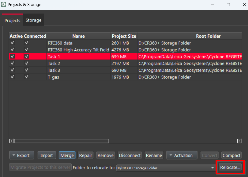Expand the Activation dropdown menu
The width and height of the screenshot is (248, 177).
pyautogui.click(x=182, y=155)
